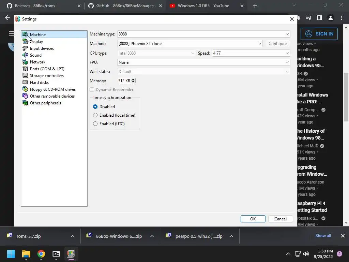
Task: Open 7-Zip from the taskbar
Action: pos(56,254)
